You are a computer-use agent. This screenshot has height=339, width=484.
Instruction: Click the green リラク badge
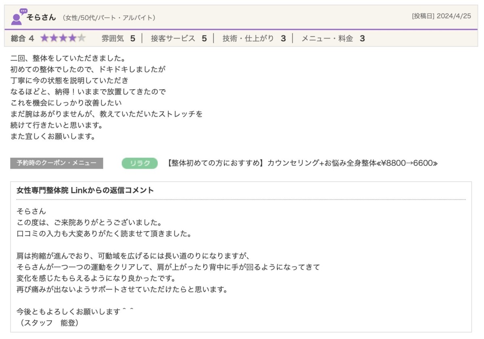[x=140, y=163]
